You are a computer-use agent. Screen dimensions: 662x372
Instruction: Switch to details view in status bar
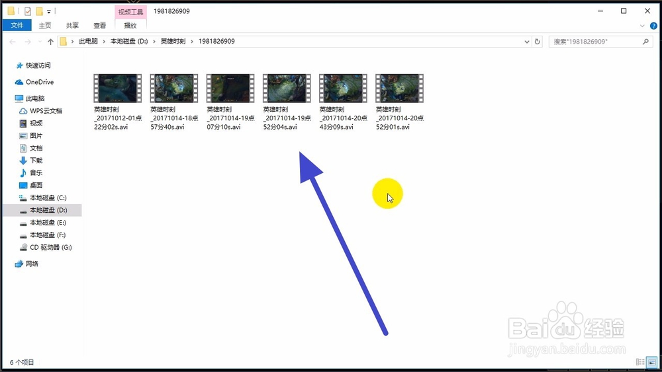point(640,362)
